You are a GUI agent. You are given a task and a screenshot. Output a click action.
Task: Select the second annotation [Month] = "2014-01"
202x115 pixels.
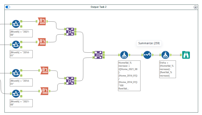(21, 54)
